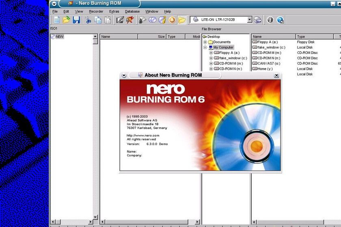Close the About Nero Burning ROM dialog

[x=276, y=75]
